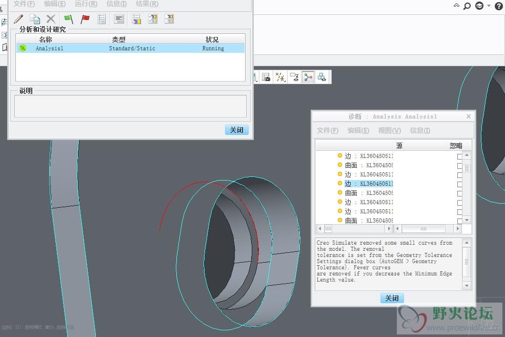Image resolution: width=505 pixels, height=337 pixels.
Task: Collapse the ribbon with the up caret
Action: [456, 5]
